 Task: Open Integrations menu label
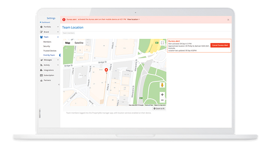pos(49,70)
